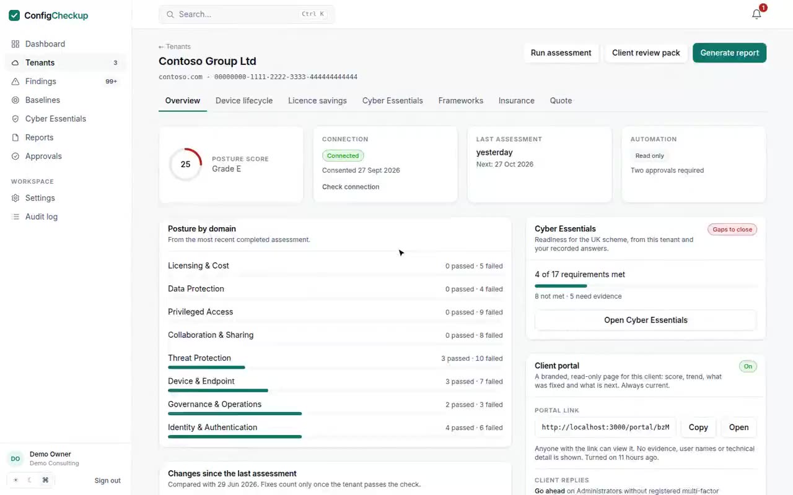
Task: Click the Approvals checkmark circle icon
Action: [x=15, y=157]
